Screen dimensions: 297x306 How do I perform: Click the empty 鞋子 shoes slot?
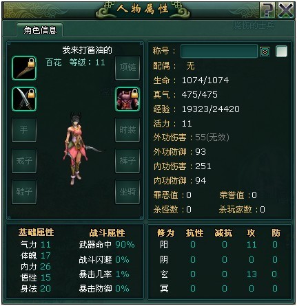point(24,192)
